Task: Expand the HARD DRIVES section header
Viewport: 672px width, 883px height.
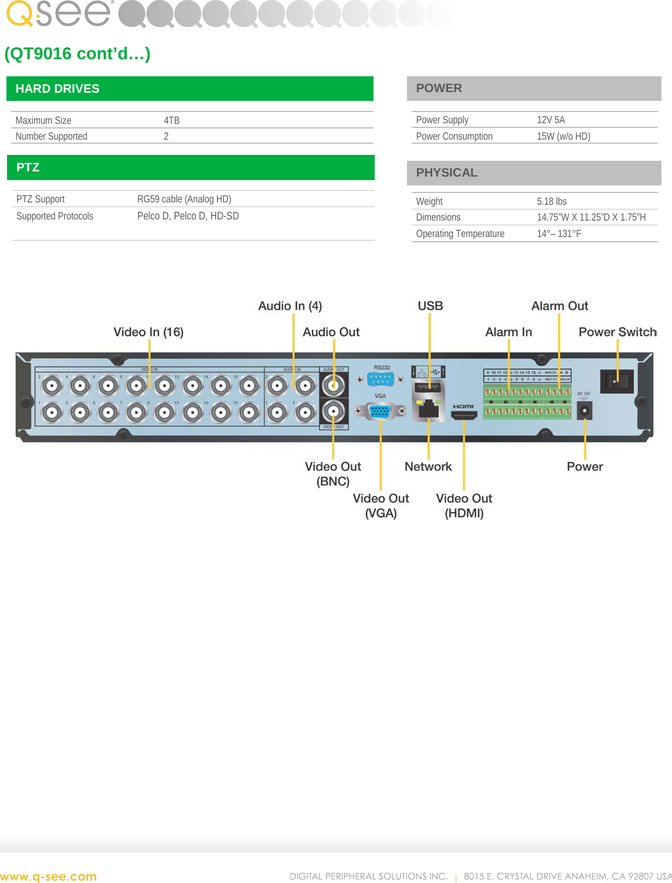Action: coord(191,89)
